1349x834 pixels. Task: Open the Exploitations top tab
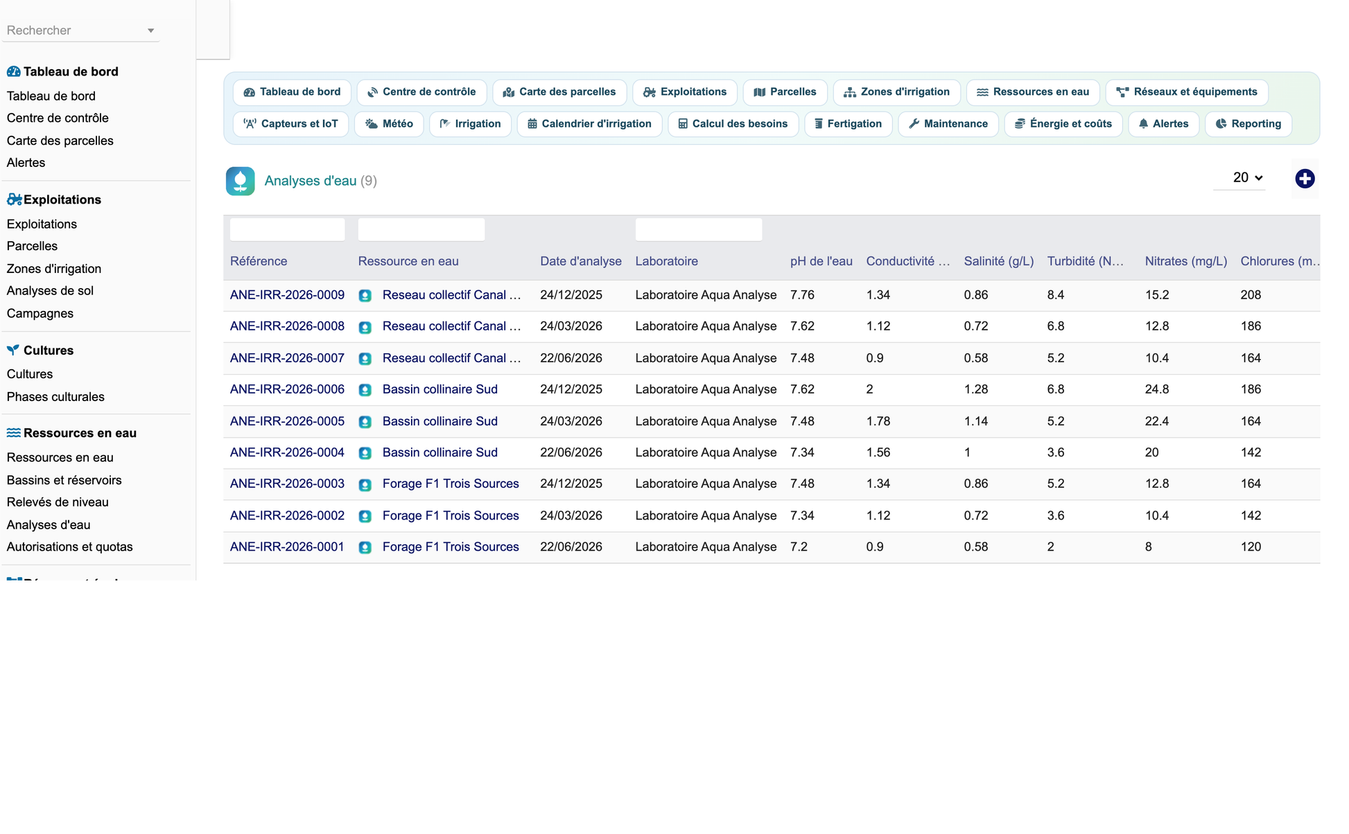pyautogui.click(x=685, y=92)
